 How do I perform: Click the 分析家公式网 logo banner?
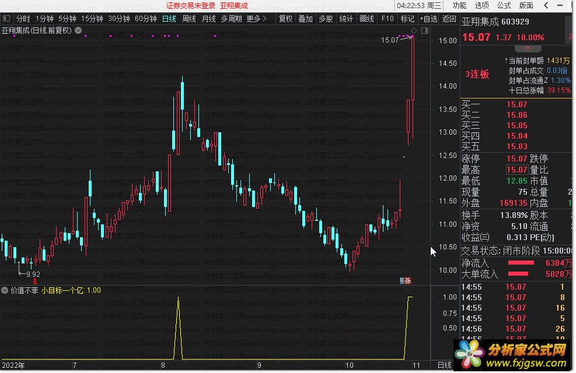pyautogui.click(x=512, y=355)
